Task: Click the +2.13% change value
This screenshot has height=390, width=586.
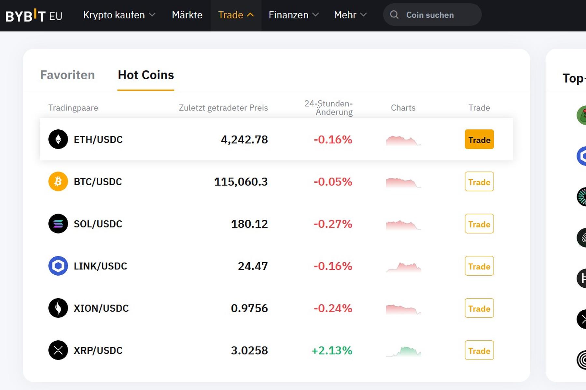Action: 332,350
